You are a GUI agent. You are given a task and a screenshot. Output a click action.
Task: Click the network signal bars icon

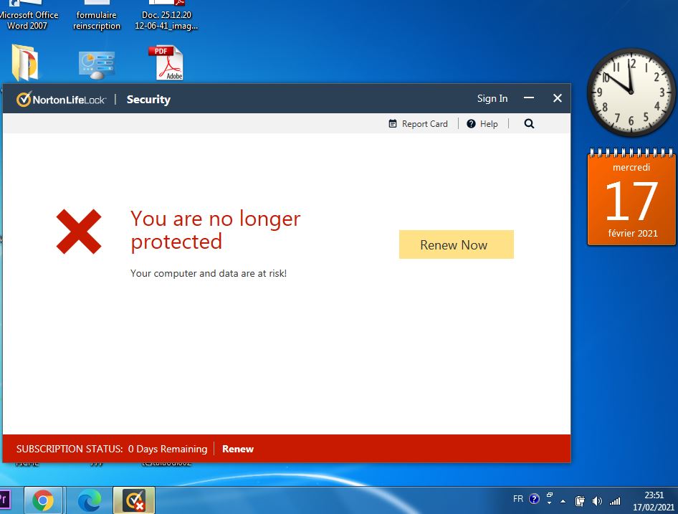(x=615, y=501)
